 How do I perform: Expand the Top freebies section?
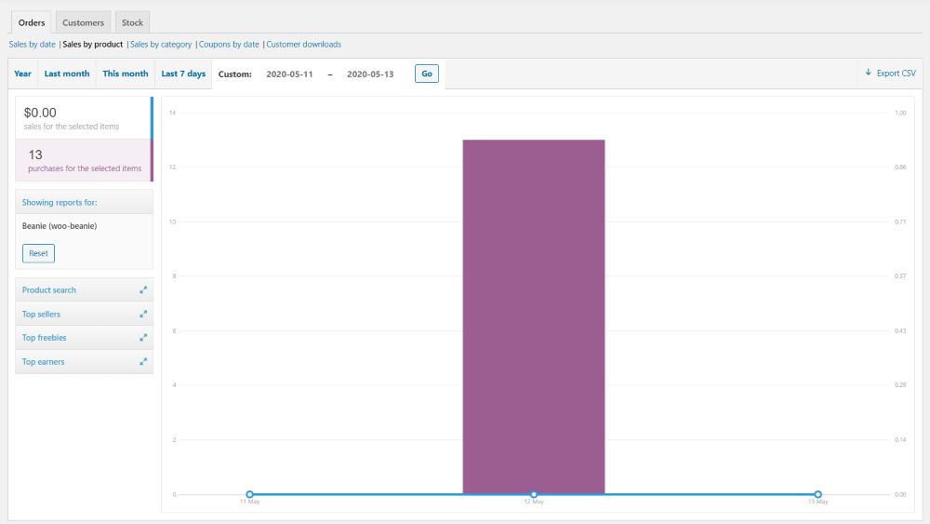click(x=85, y=338)
